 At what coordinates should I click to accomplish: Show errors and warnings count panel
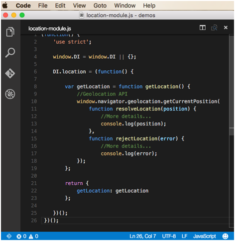(27, 236)
